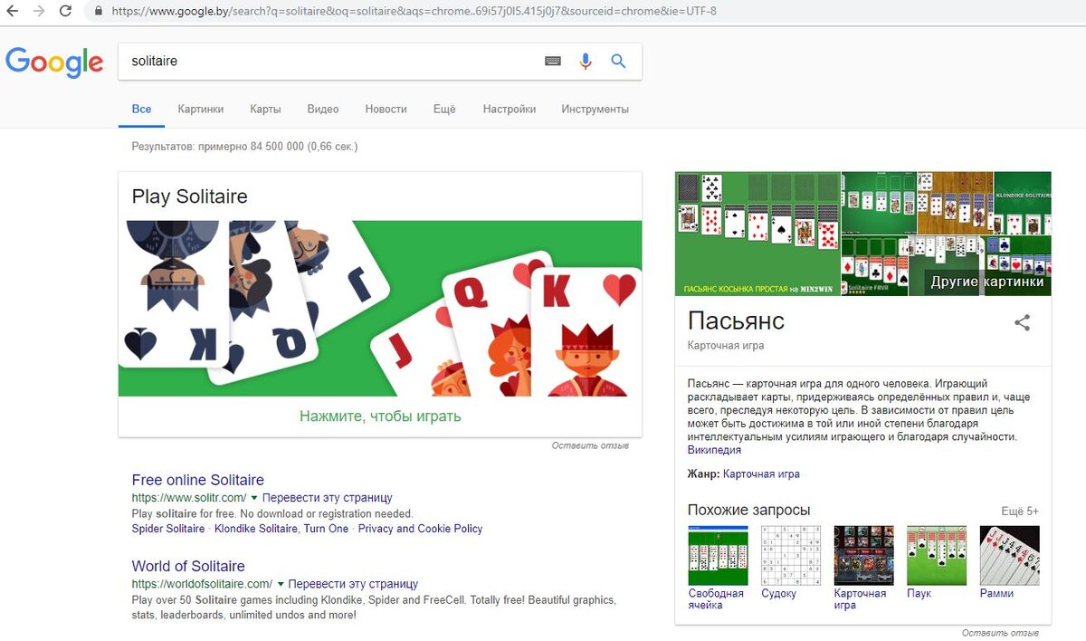This screenshot has height=641, width=1086.
Task: Click Перевести эту страницу for worldofsolitaire.com
Action: [x=354, y=584]
